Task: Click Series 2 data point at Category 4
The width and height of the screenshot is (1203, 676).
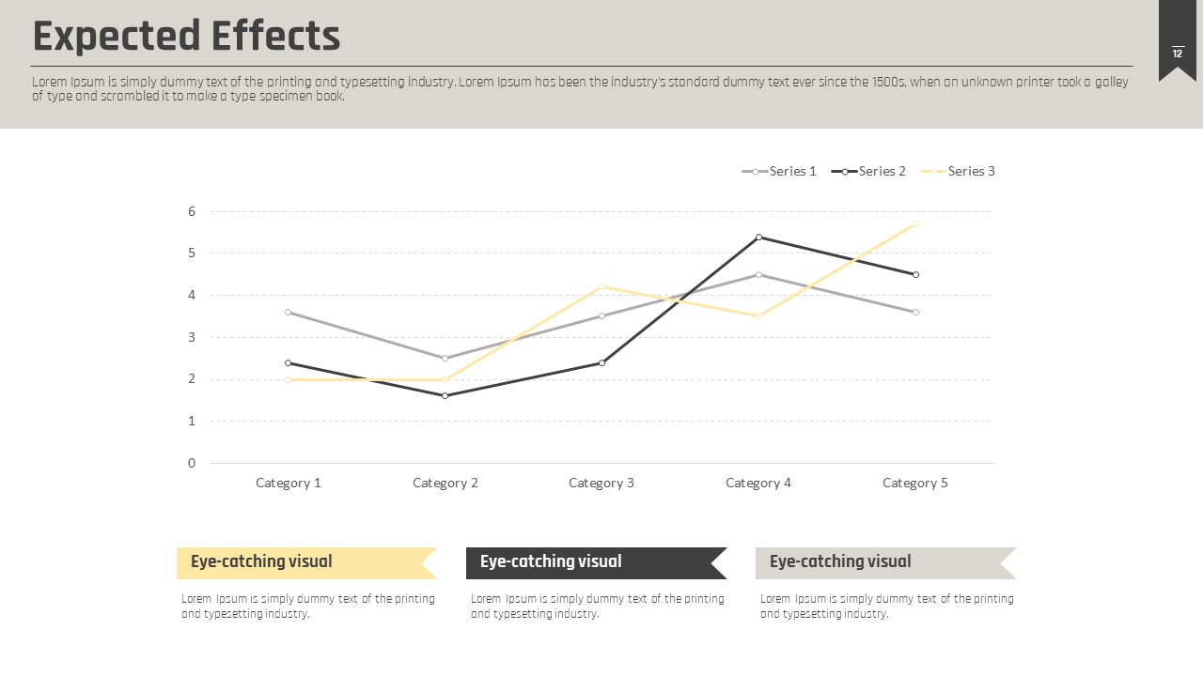Action: pyautogui.click(x=758, y=238)
